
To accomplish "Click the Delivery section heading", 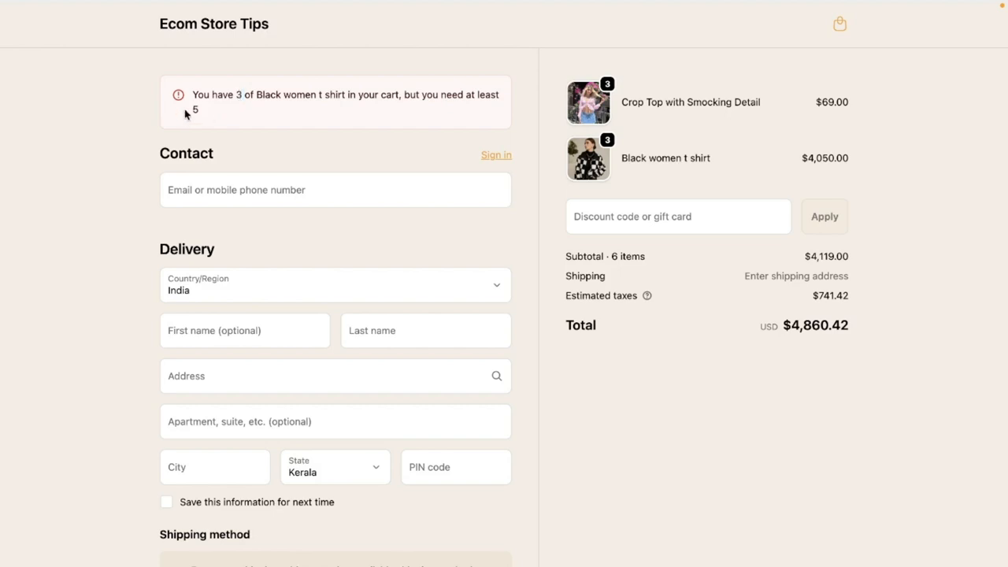I will click(x=187, y=249).
